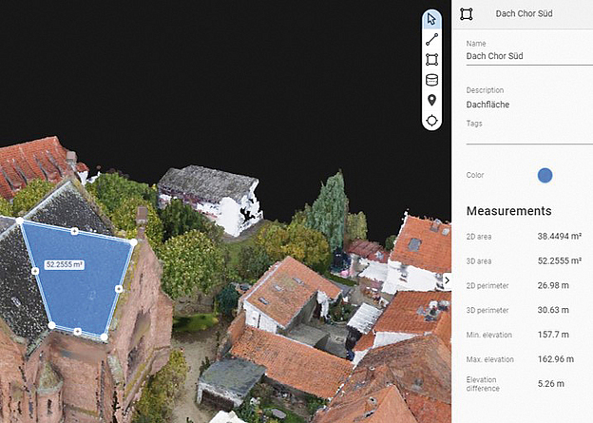The width and height of the screenshot is (593, 423).
Task: Select the cylinder volume measurement tool
Action: (431, 80)
